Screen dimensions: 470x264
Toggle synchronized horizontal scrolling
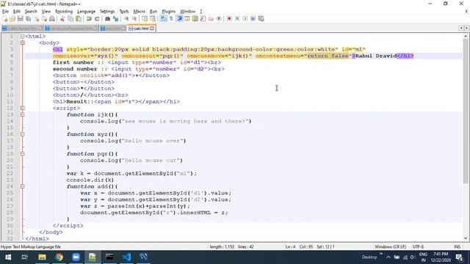(x=153, y=18)
